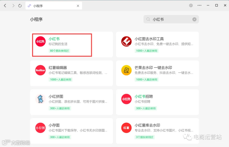The height and width of the screenshot is (147, 229).
Task: Open the 小存图 red icon
Action: 40,128
